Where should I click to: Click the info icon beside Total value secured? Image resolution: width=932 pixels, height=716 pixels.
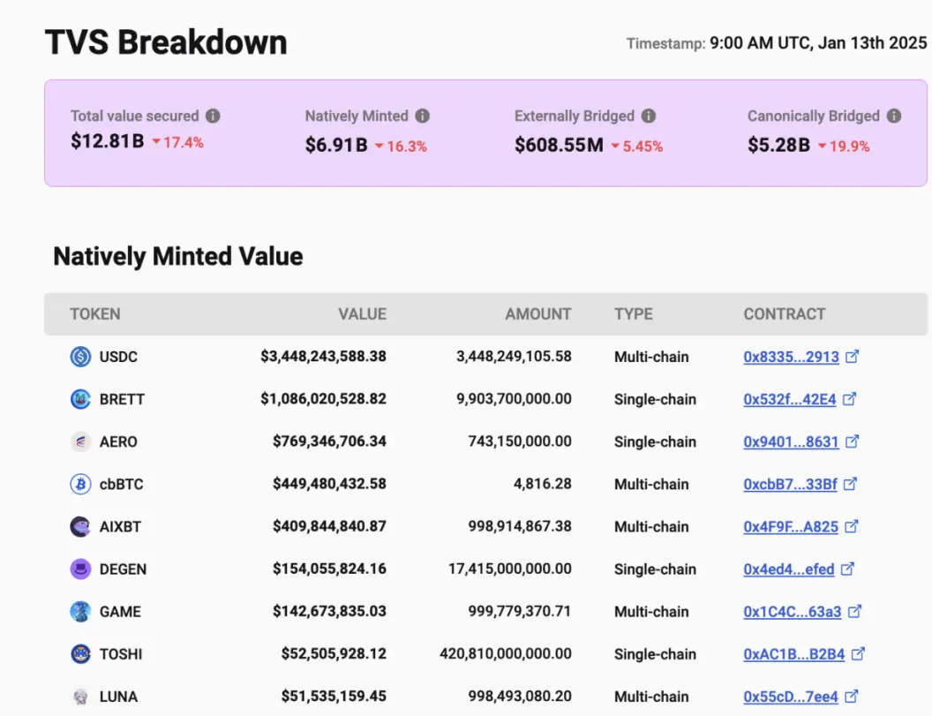[213, 116]
